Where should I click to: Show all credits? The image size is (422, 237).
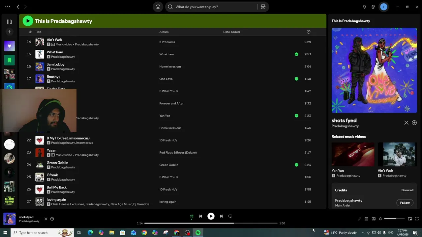coord(407,190)
